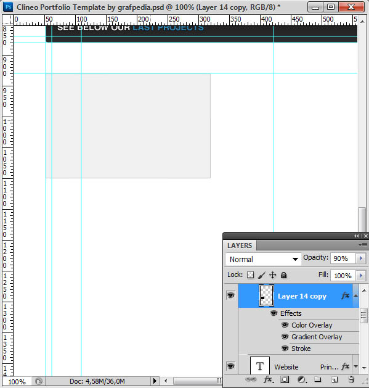Click the ruler origin corner box
The width and height of the screenshot is (369, 388).
click(7, 20)
